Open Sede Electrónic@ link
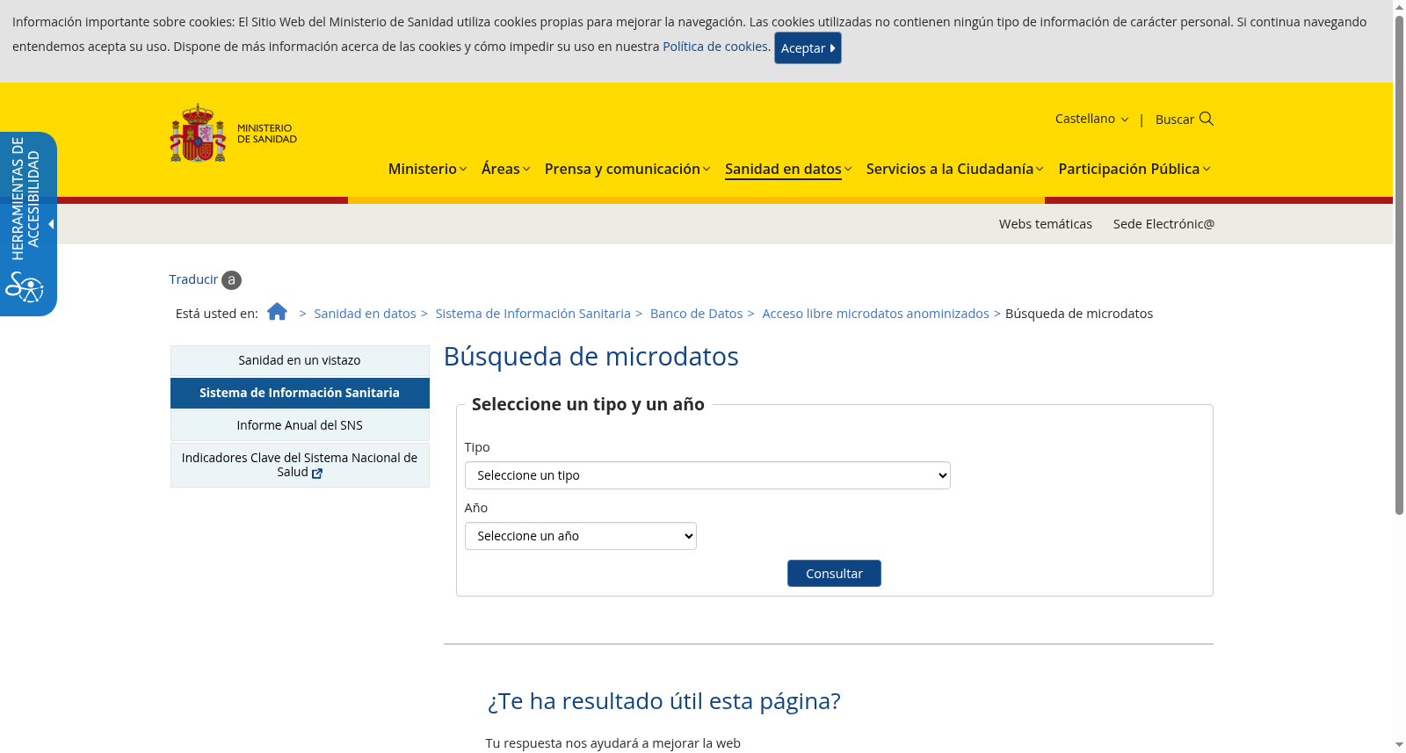 (1163, 224)
